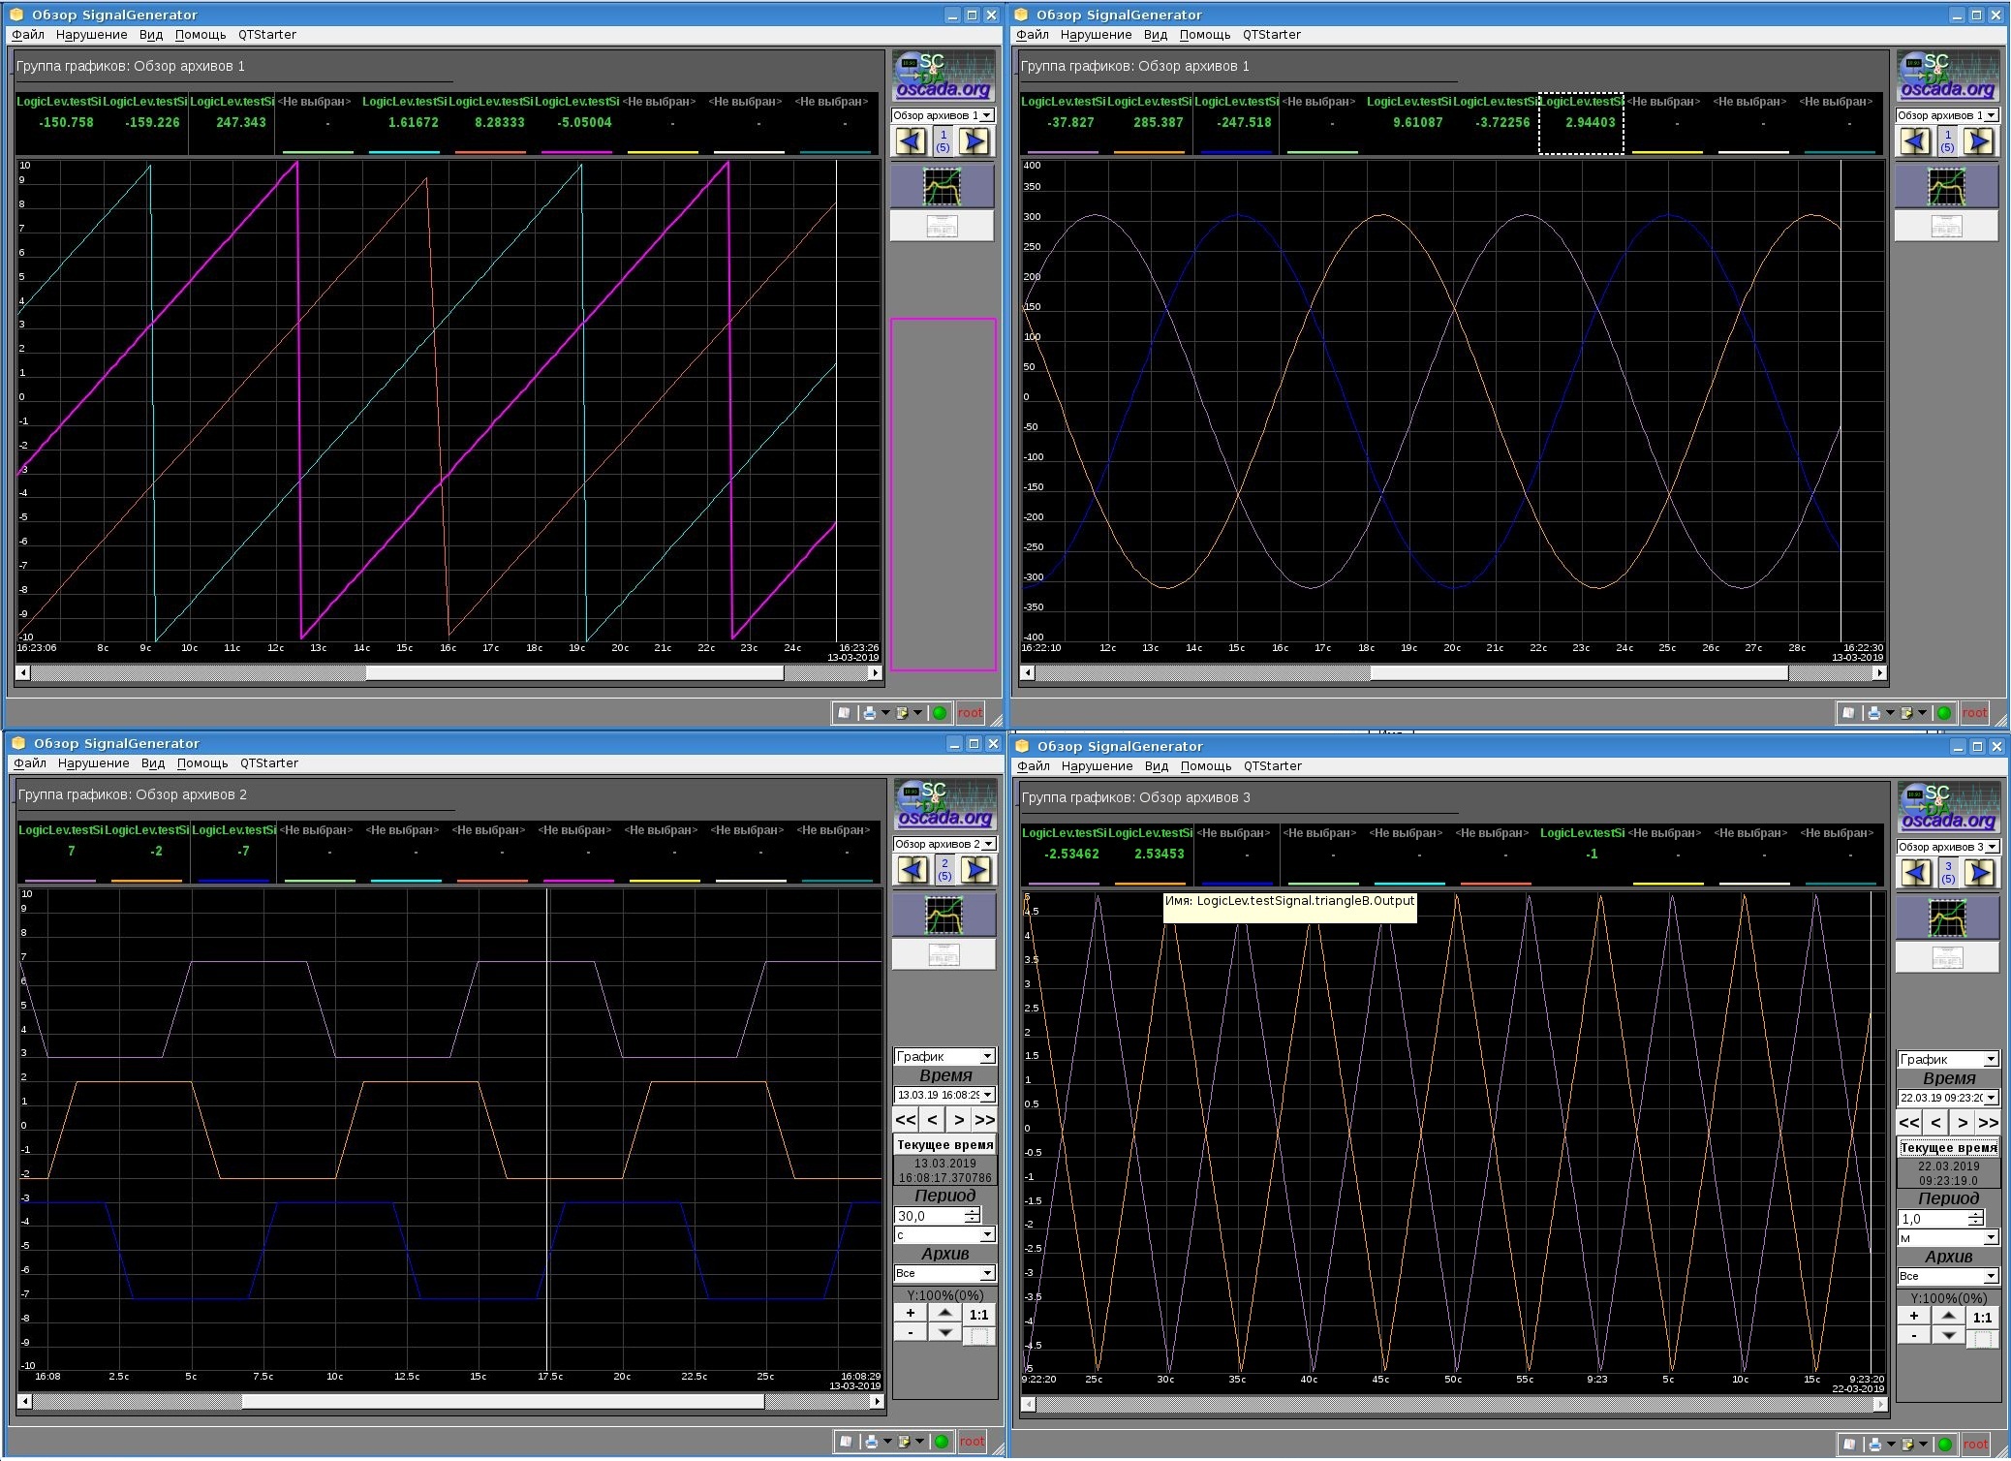Open the 'Архив' 'Все' dropdown in bottom-left window
Viewport: 2011px width, 1461px height.
click(944, 1273)
